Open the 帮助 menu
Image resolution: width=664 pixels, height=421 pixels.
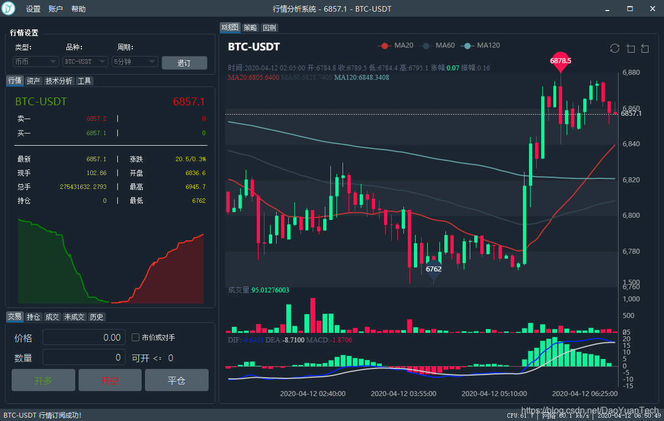[x=79, y=9]
